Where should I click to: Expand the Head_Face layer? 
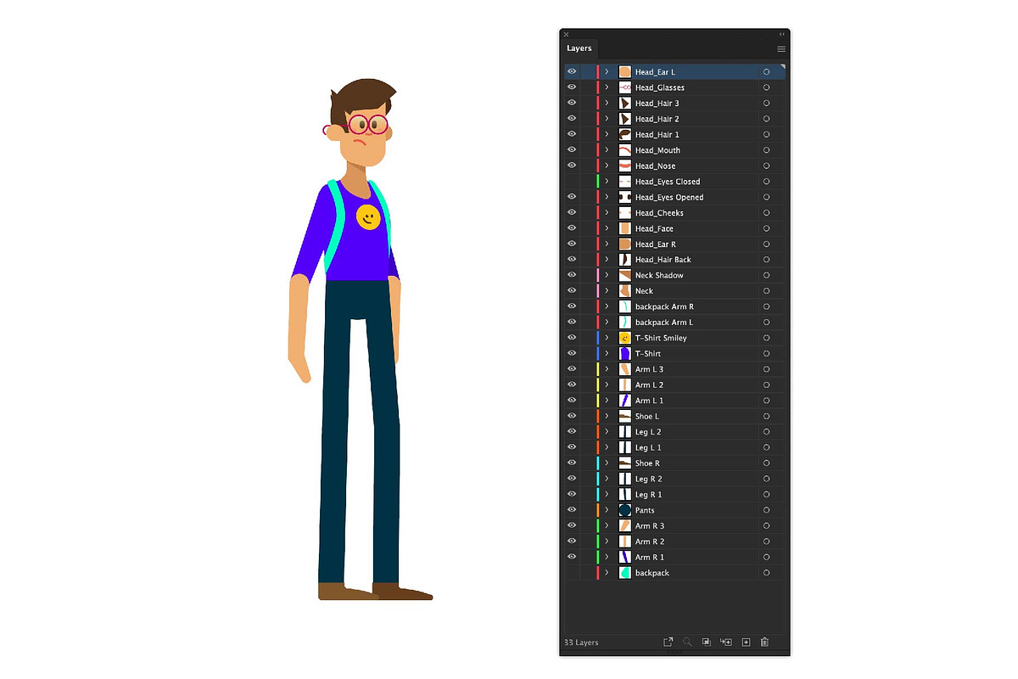point(607,228)
